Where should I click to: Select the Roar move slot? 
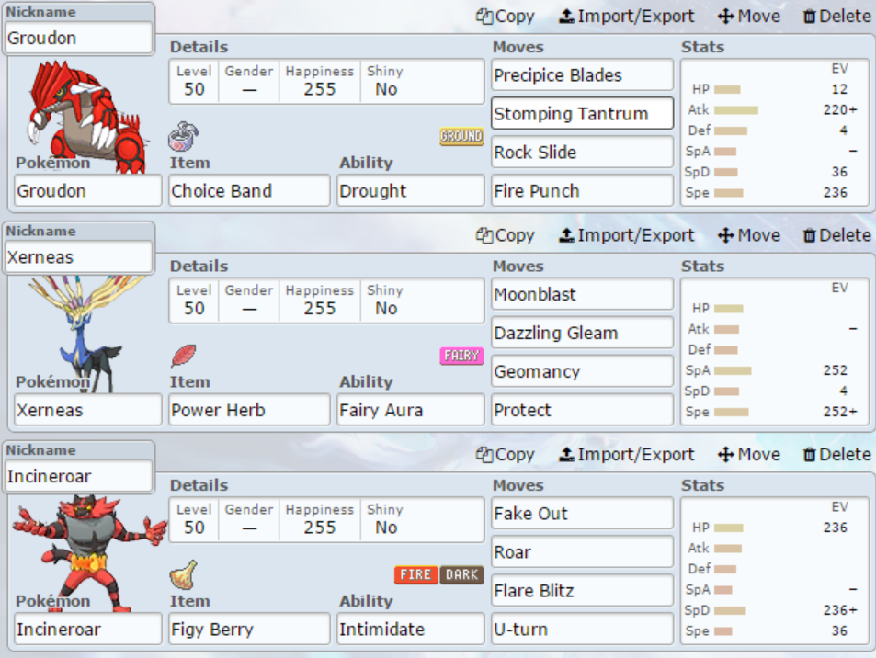(x=582, y=551)
